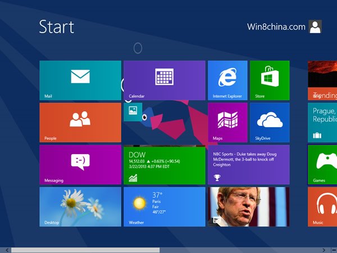This screenshot has width=337, height=253.
Task: Click the user account avatar
Action: point(315,26)
